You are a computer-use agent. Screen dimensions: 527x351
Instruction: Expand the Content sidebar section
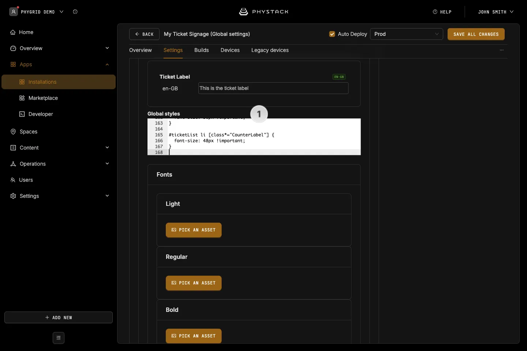[107, 148]
